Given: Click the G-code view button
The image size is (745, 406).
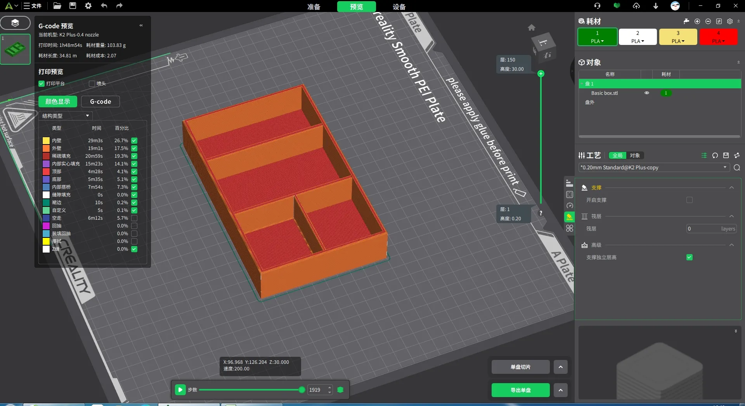Looking at the screenshot, I should [100, 101].
